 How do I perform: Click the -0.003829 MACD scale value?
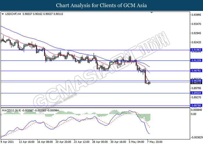coord(197,137)
